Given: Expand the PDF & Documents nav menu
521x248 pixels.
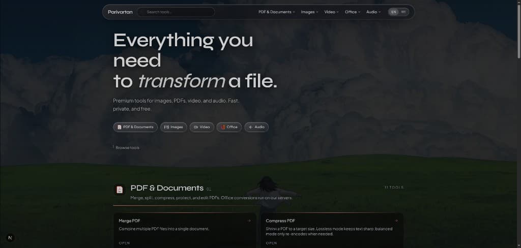Looking at the screenshot, I should click(276, 12).
